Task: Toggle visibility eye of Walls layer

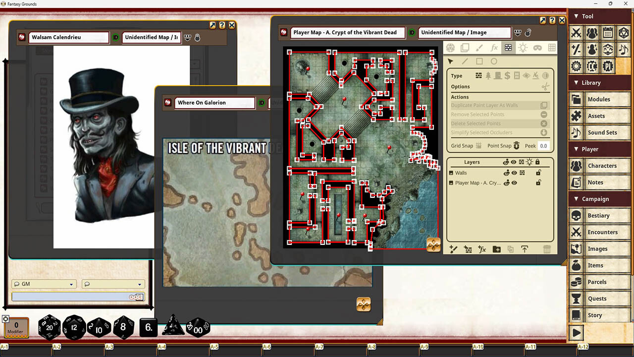Action: click(514, 173)
